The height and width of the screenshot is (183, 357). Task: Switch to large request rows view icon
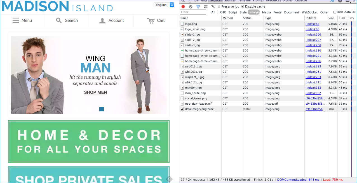tap(206, 7)
